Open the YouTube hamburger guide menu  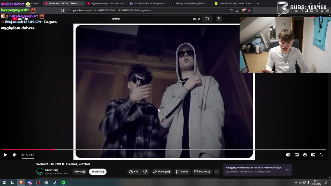click(x=6, y=19)
